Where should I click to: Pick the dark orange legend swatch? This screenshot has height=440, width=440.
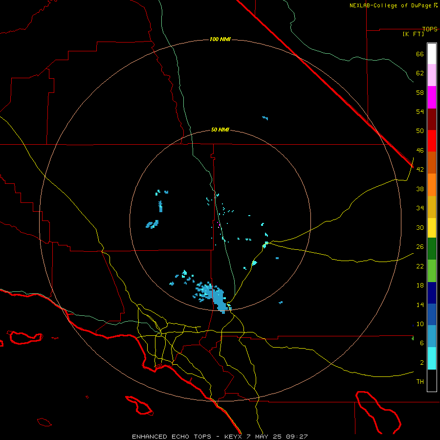coord(432,163)
